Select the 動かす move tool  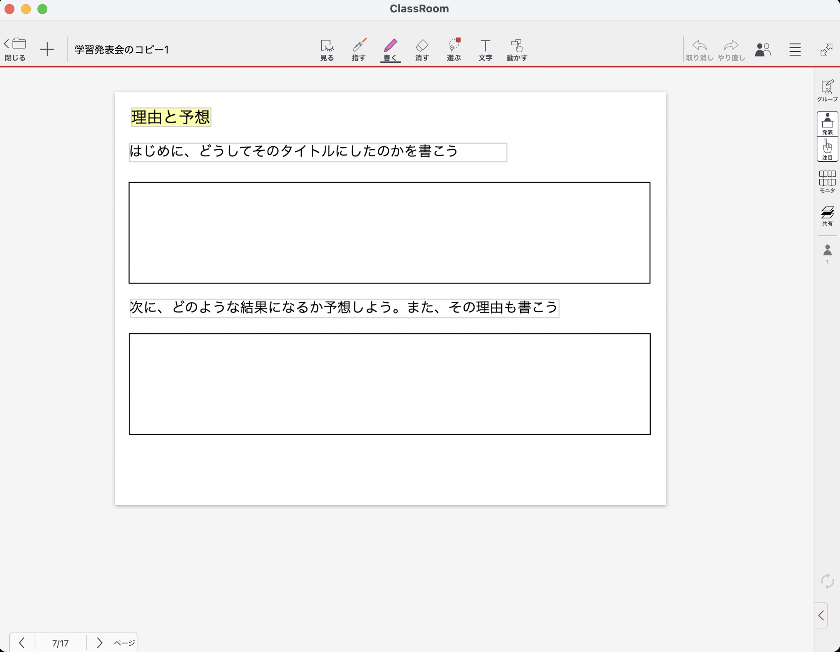click(517, 50)
